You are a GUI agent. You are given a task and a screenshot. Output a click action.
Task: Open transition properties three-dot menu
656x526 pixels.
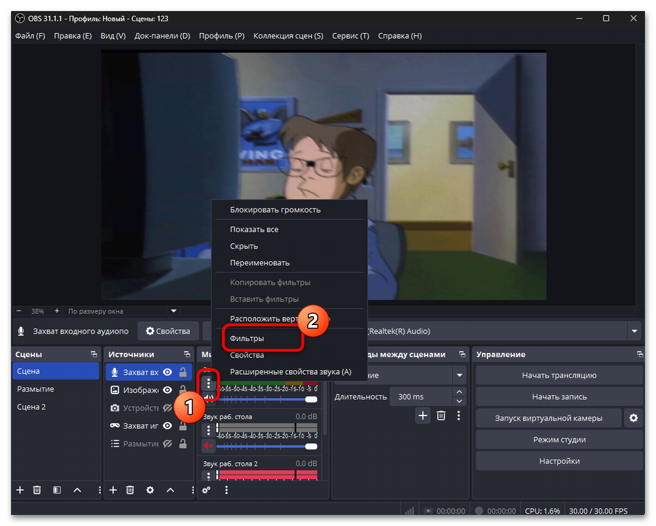459,416
